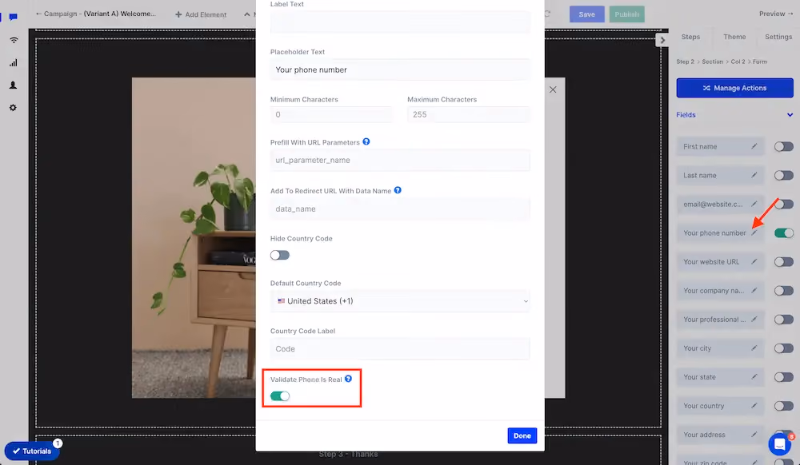
Task: Edit the Your website URL pencil icon
Action: [x=754, y=262]
